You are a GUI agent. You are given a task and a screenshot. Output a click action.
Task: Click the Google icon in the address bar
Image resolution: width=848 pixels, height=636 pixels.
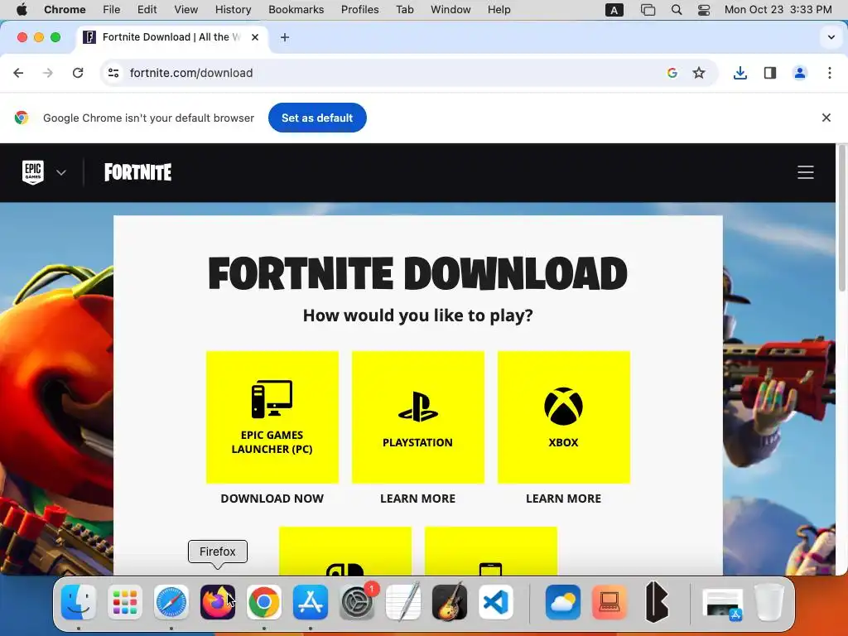pyautogui.click(x=672, y=73)
